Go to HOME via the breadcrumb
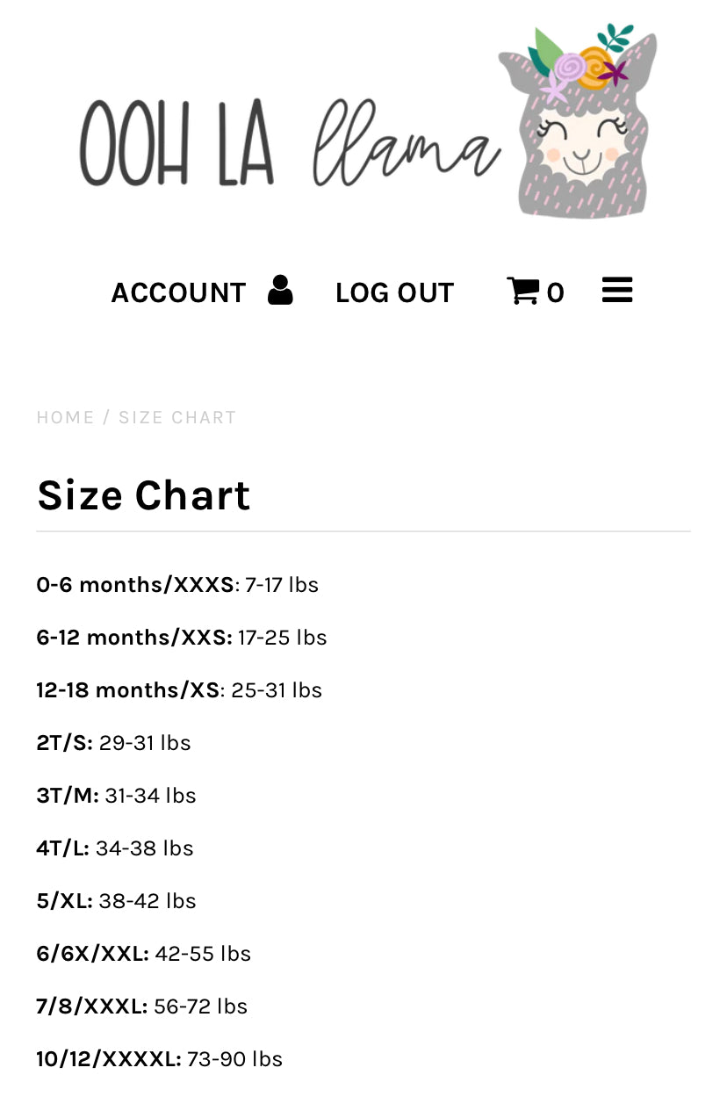The height and width of the screenshot is (1111, 727). click(65, 417)
